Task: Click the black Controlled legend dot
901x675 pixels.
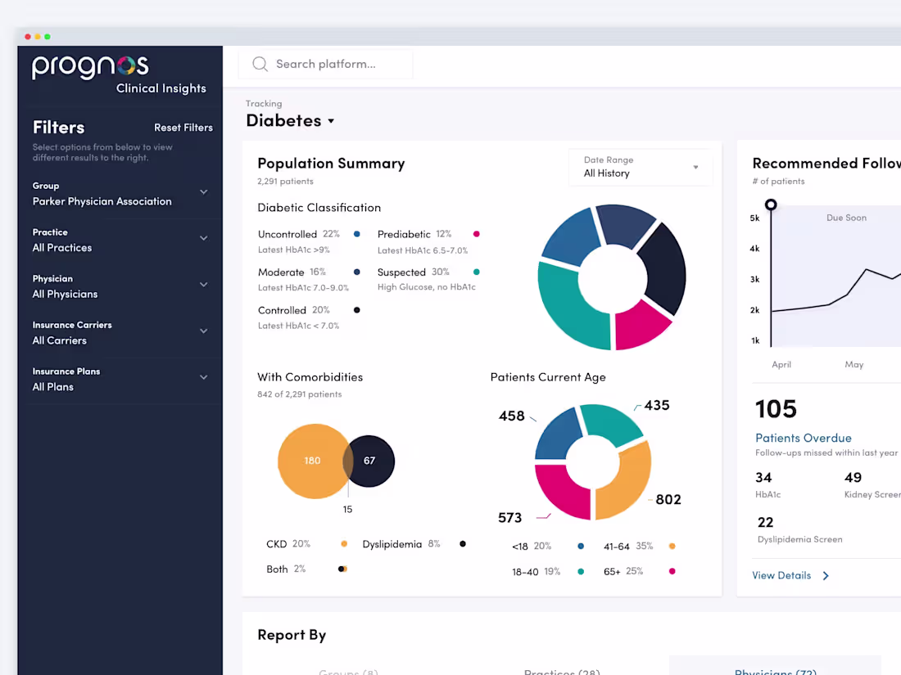Action: pyautogui.click(x=355, y=310)
